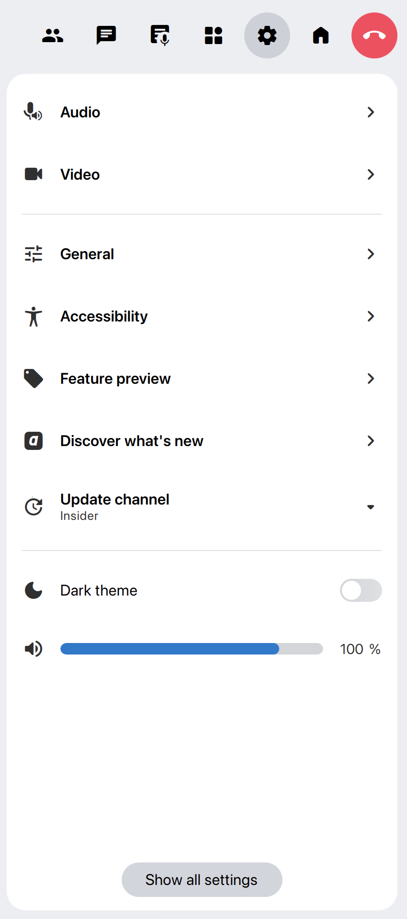Click the settings gear icon
This screenshot has width=407, height=919.
[267, 35]
